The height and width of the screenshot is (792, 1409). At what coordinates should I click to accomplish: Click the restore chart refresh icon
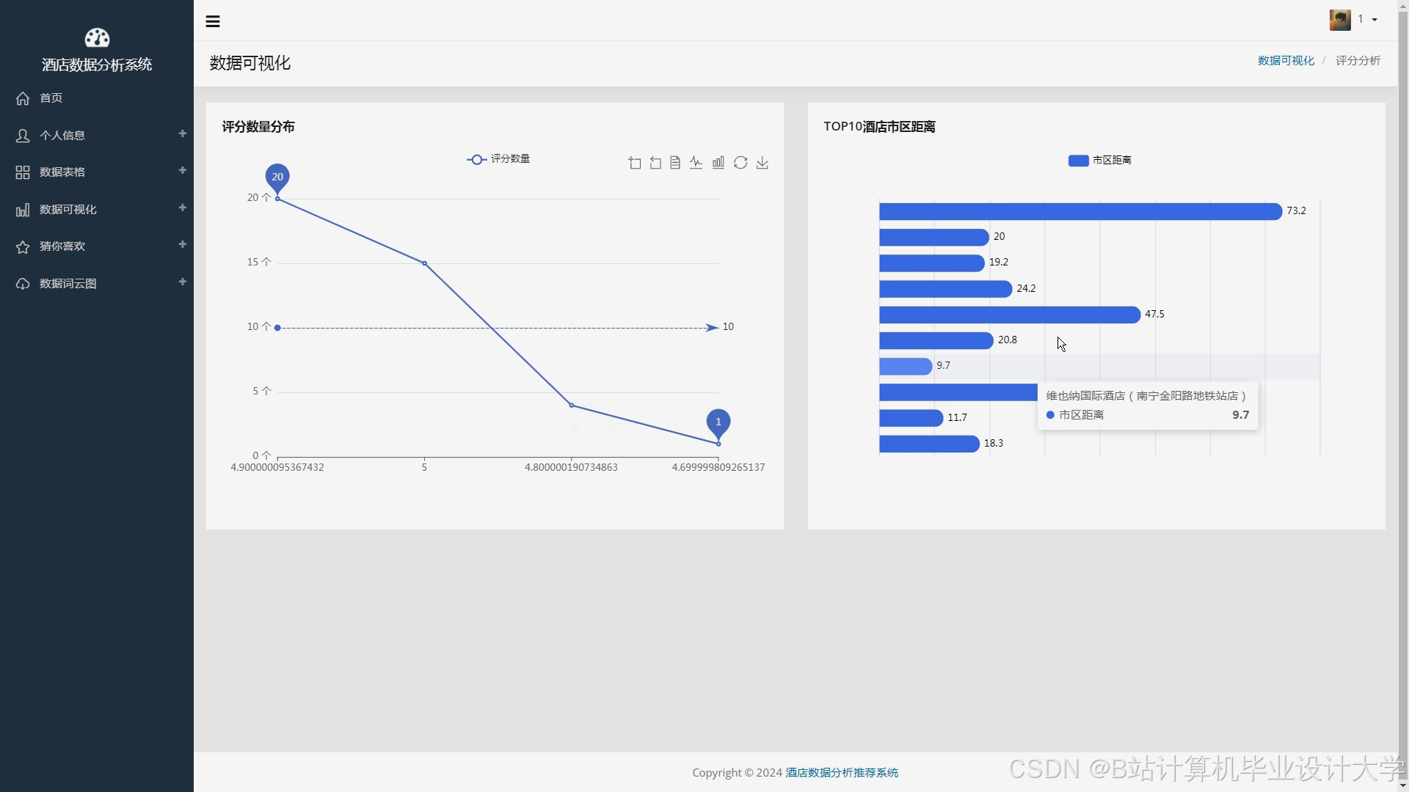(x=740, y=163)
